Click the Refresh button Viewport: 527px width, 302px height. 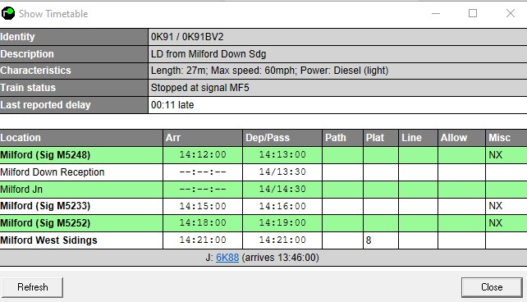tap(32, 287)
